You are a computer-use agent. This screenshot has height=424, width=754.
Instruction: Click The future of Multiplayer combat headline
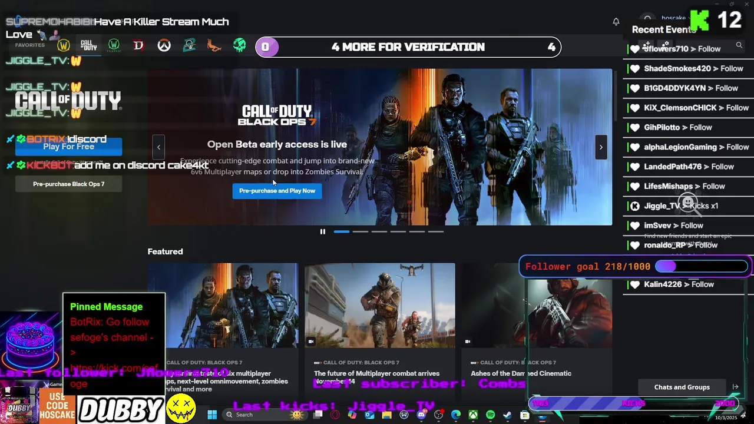[x=376, y=377]
